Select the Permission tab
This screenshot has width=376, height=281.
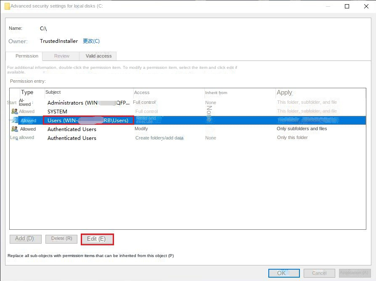tap(26, 56)
